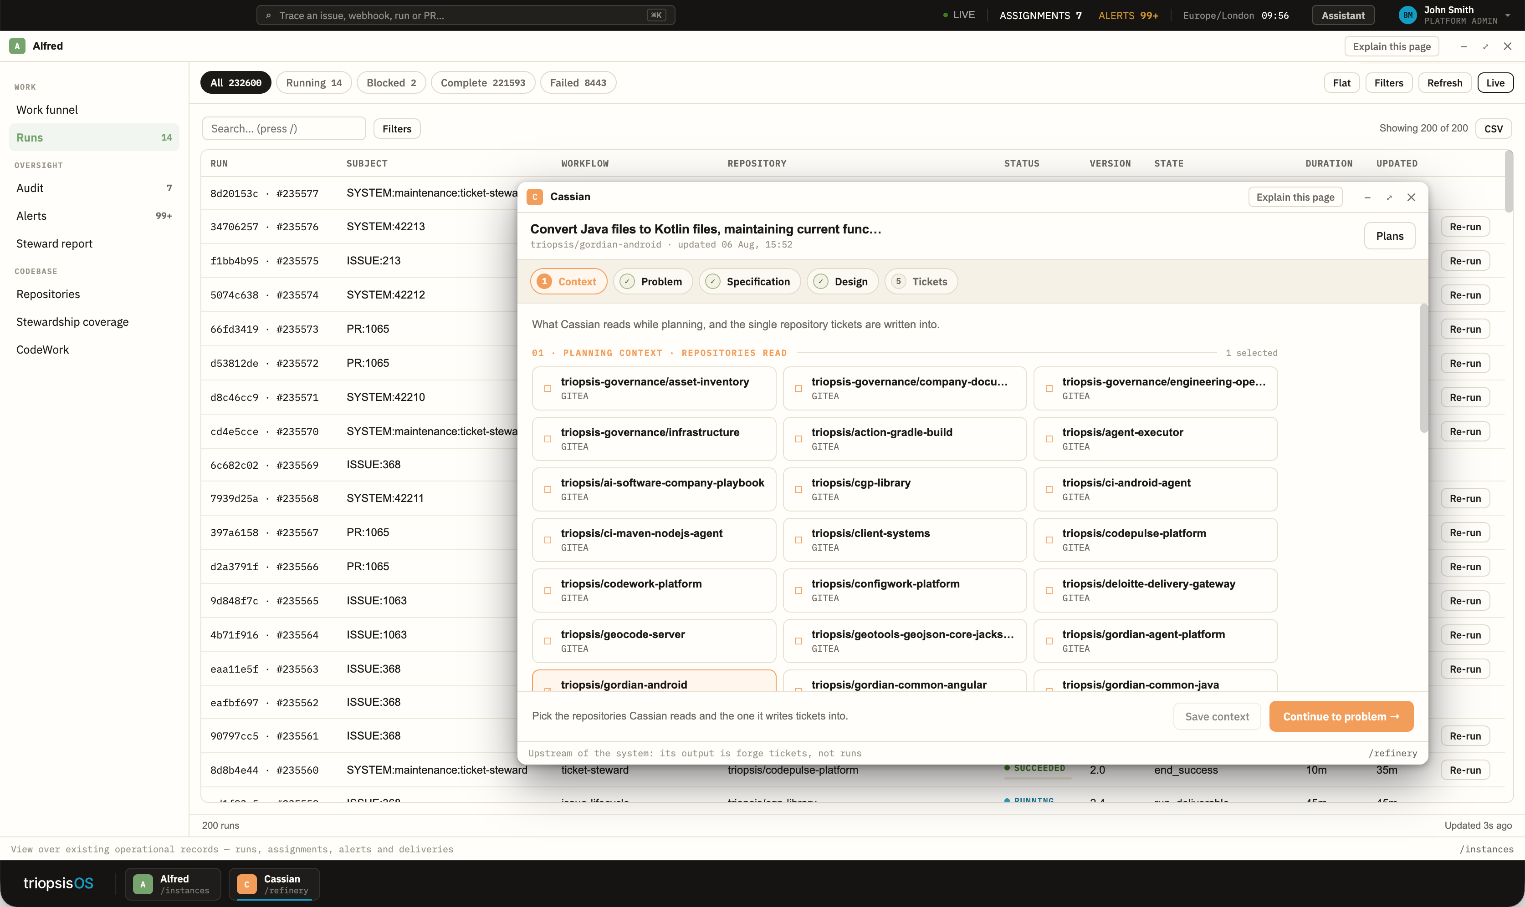Click the Cassian panel vertical scrollbar
This screenshot has height=907, width=1525.
[x=1423, y=368]
